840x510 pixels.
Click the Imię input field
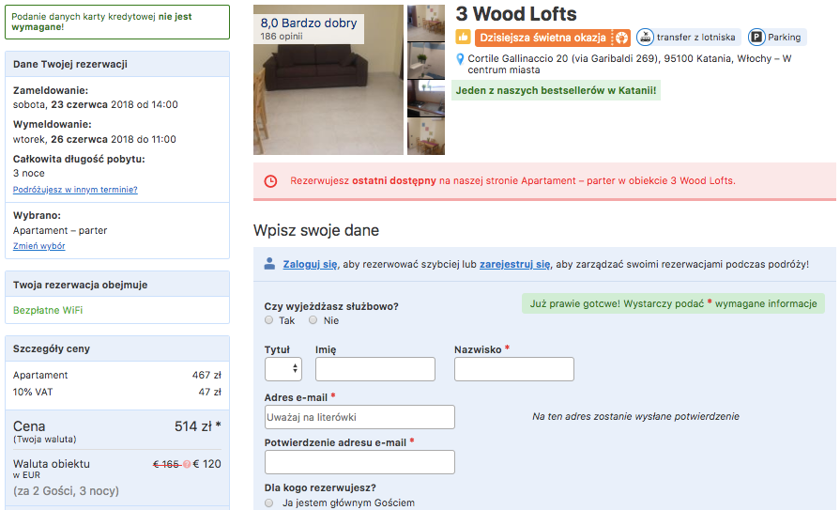pos(375,369)
